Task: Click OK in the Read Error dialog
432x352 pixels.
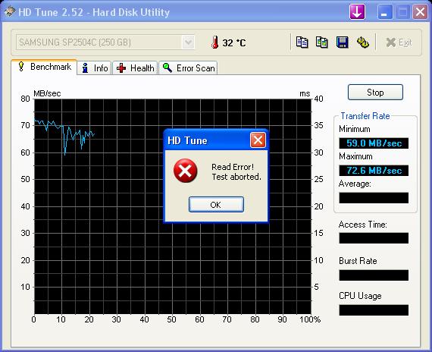Action: [x=216, y=205]
